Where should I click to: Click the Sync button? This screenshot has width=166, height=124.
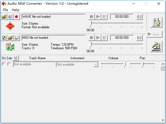tap(154, 34)
